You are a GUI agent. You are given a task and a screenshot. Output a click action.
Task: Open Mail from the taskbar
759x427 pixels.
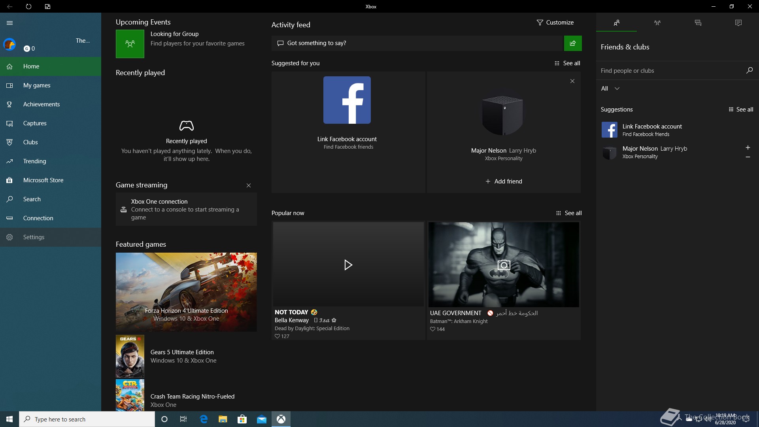[x=262, y=419]
